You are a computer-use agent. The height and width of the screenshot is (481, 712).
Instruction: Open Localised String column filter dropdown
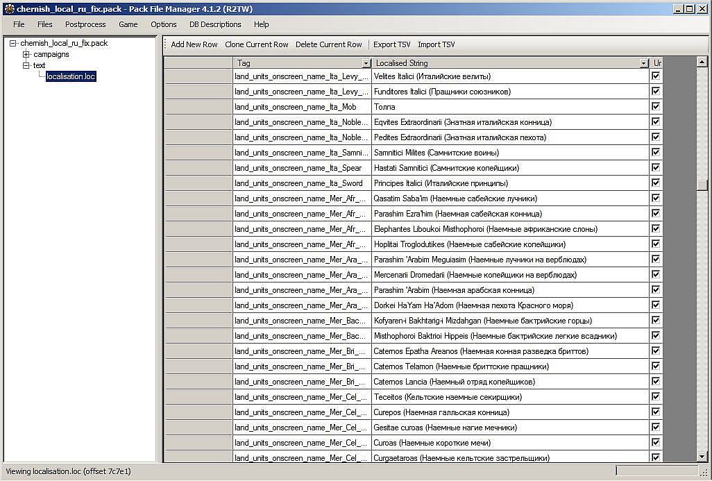pyautogui.click(x=644, y=63)
